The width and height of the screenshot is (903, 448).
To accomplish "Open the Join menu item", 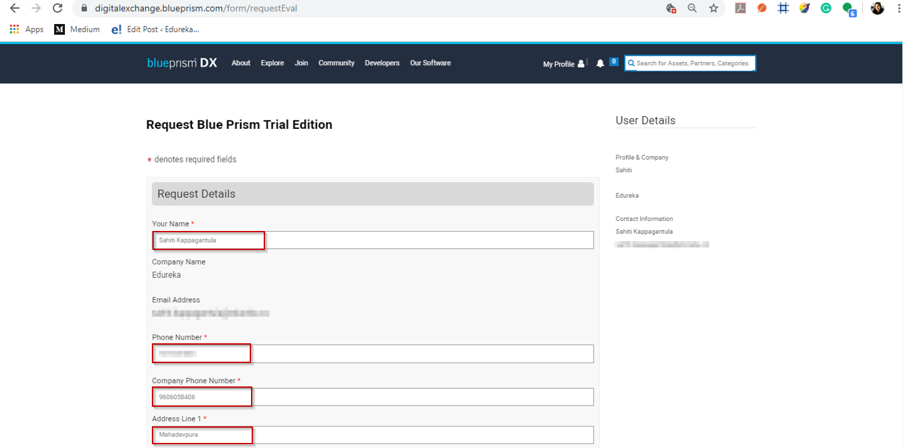I will tap(301, 63).
